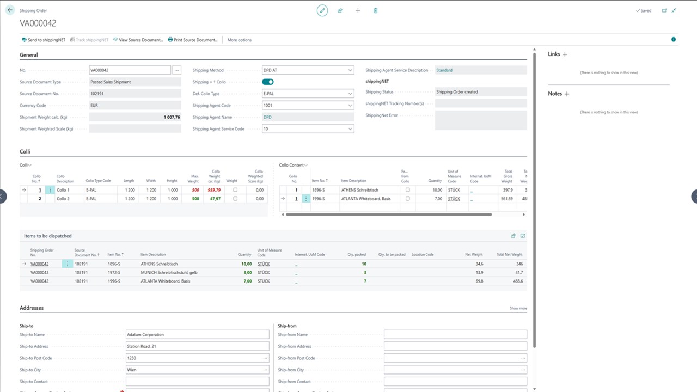The height and width of the screenshot is (392, 697).
Task: Click View Source Document action
Action: coord(138,40)
